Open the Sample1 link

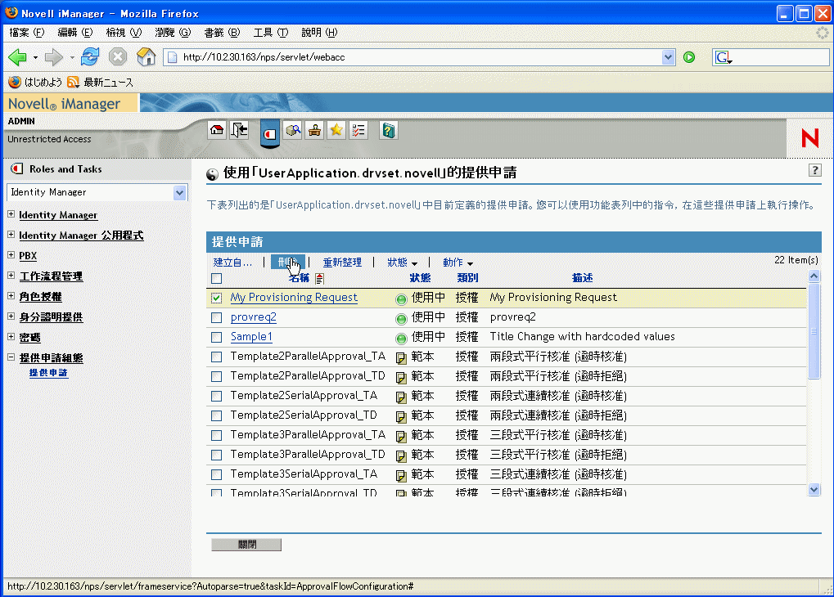pyautogui.click(x=251, y=336)
